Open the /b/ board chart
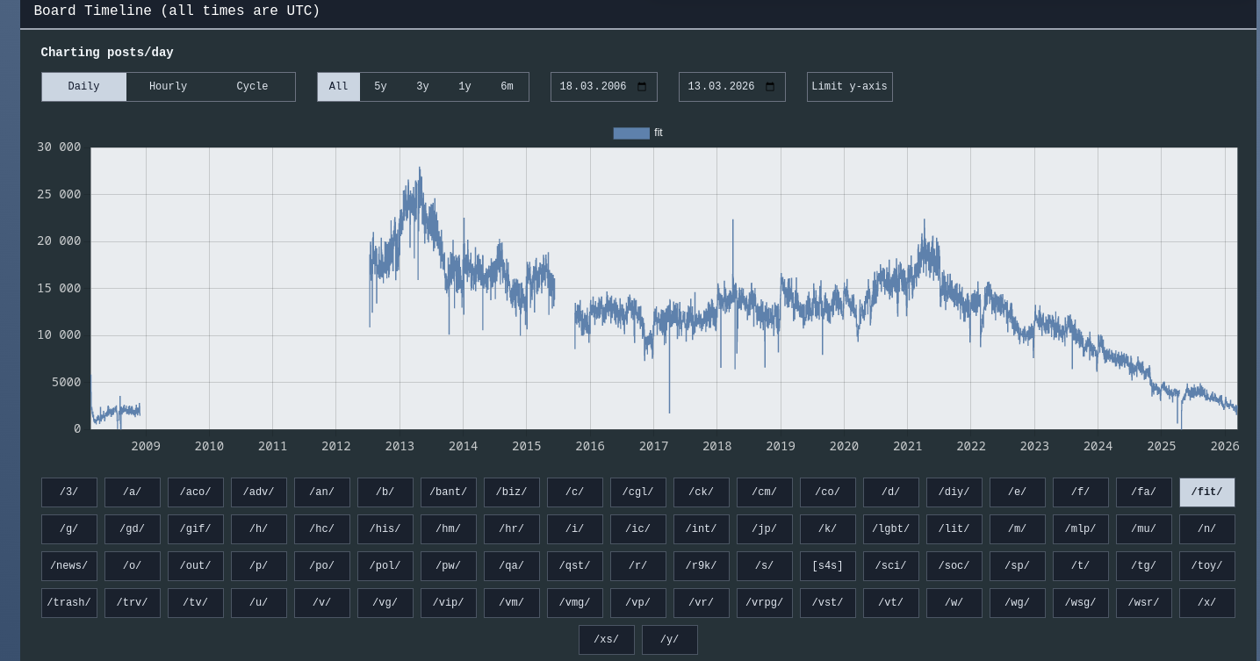 pos(385,492)
